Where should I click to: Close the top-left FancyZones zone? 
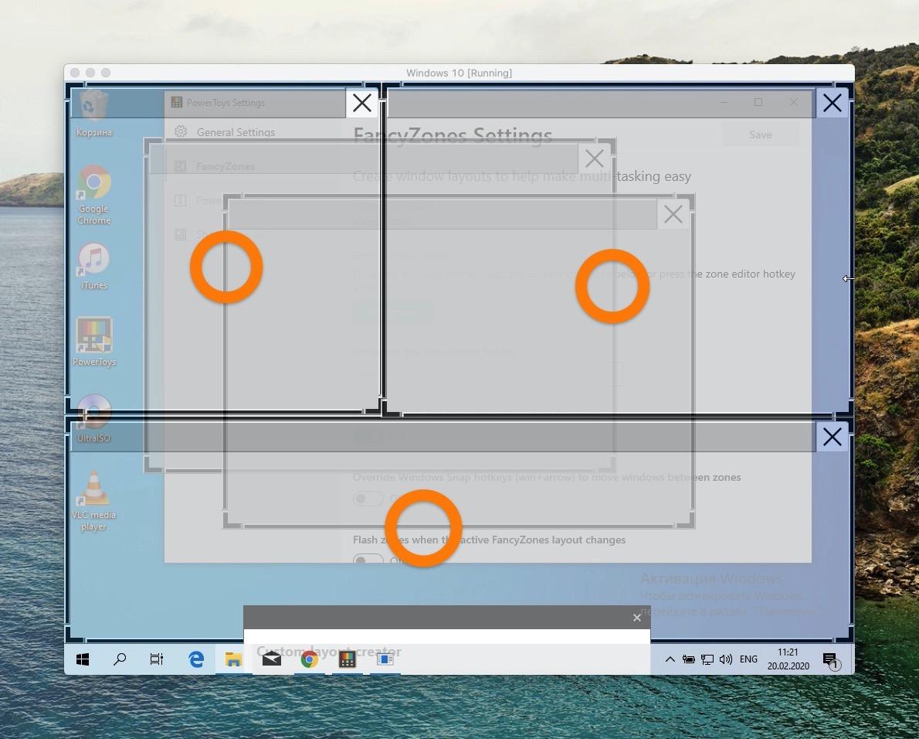[361, 103]
